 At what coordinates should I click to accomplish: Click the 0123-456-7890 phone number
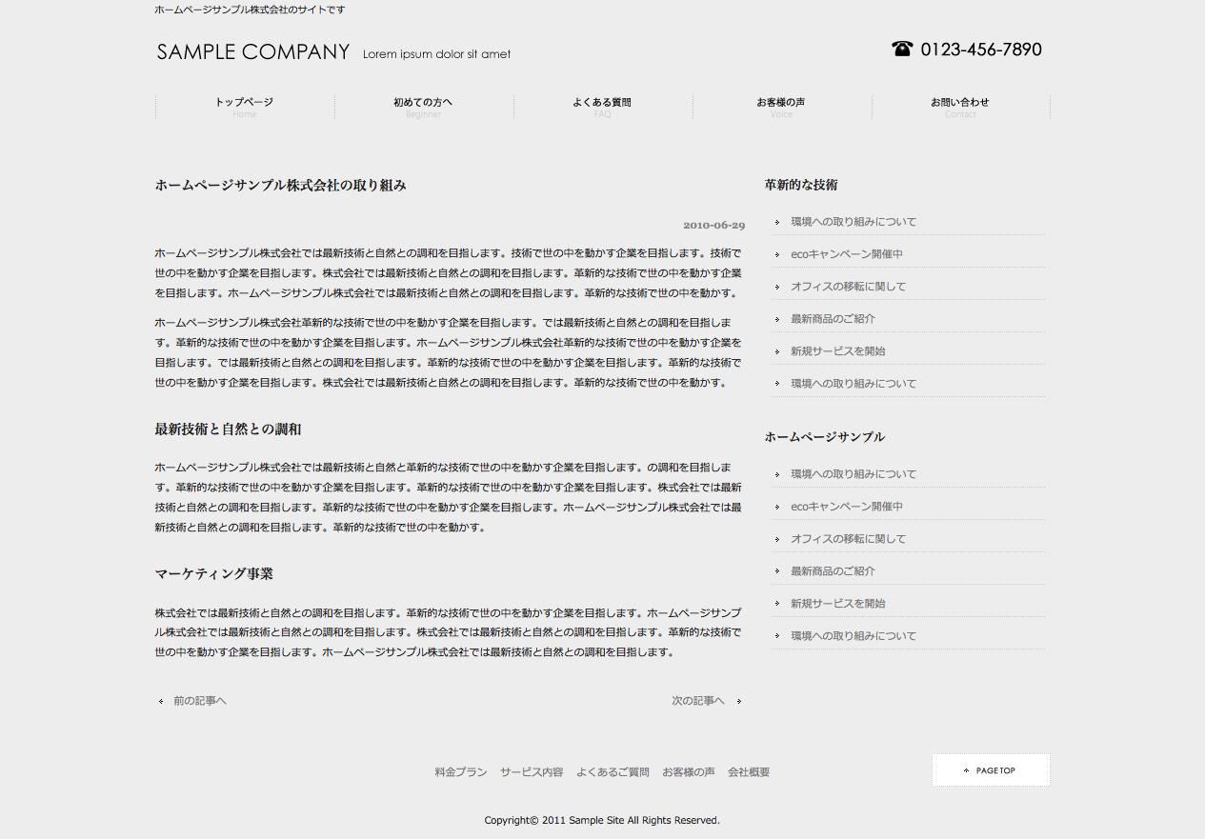click(981, 50)
